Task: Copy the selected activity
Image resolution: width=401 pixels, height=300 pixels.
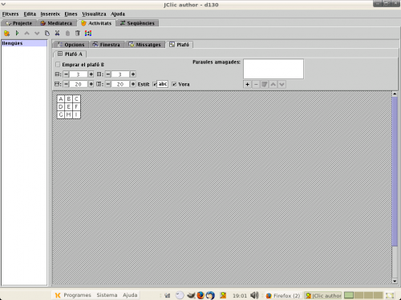Action: click(x=47, y=33)
